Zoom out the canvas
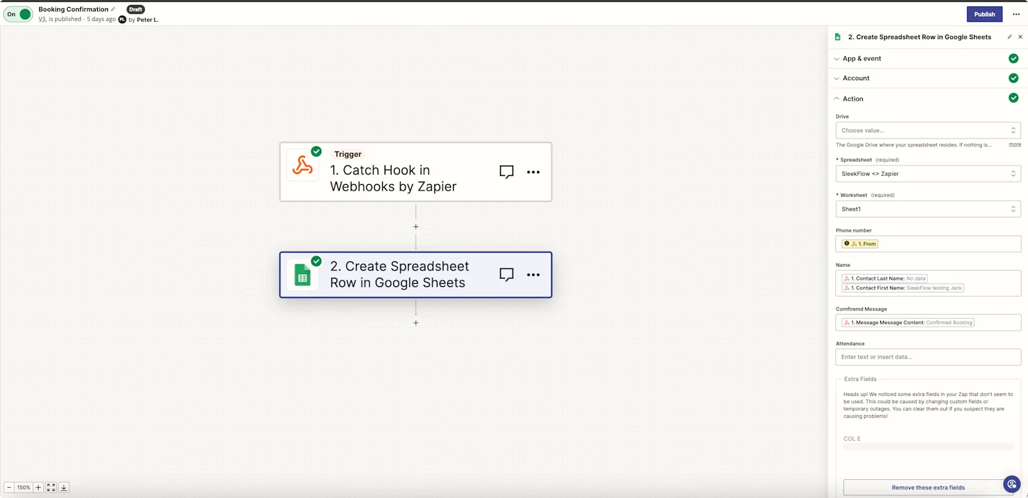The width and height of the screenshot is (1028, 498). (x=9, y=488)
